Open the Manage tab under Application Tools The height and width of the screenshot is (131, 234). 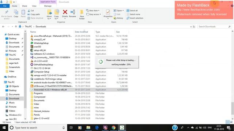click(x=48, y=6)
